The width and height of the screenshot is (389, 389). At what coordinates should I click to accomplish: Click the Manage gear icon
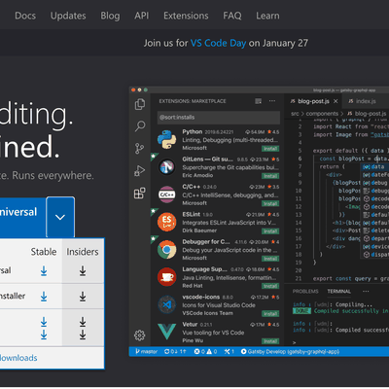140,336
